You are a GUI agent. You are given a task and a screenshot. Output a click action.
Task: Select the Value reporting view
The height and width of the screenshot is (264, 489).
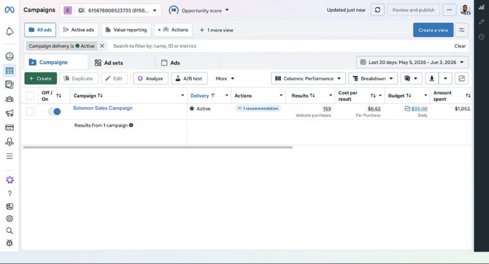(x=126, y=30)
